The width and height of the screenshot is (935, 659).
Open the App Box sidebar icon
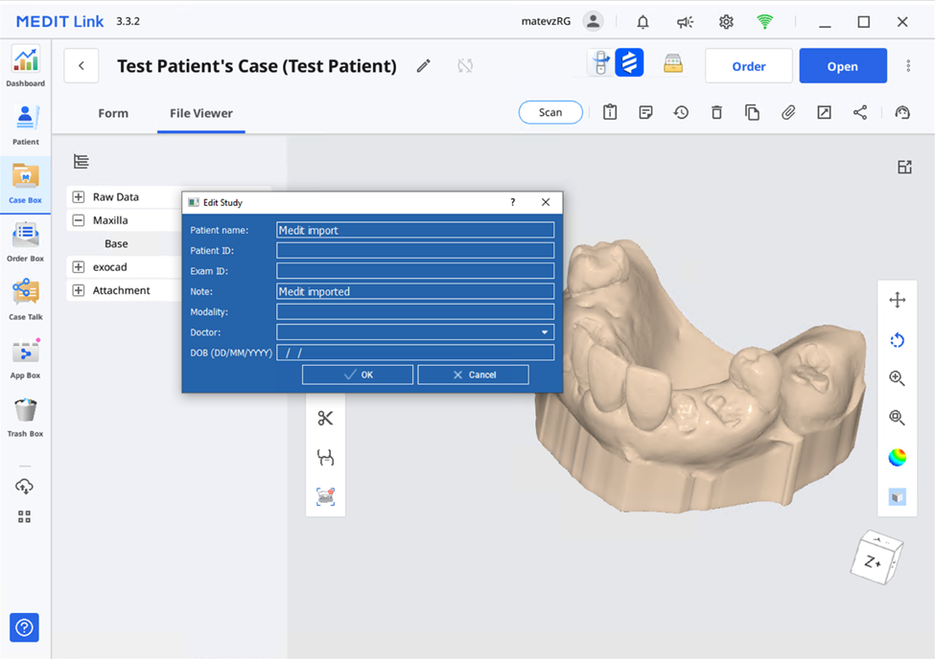[x=26, y=355]
